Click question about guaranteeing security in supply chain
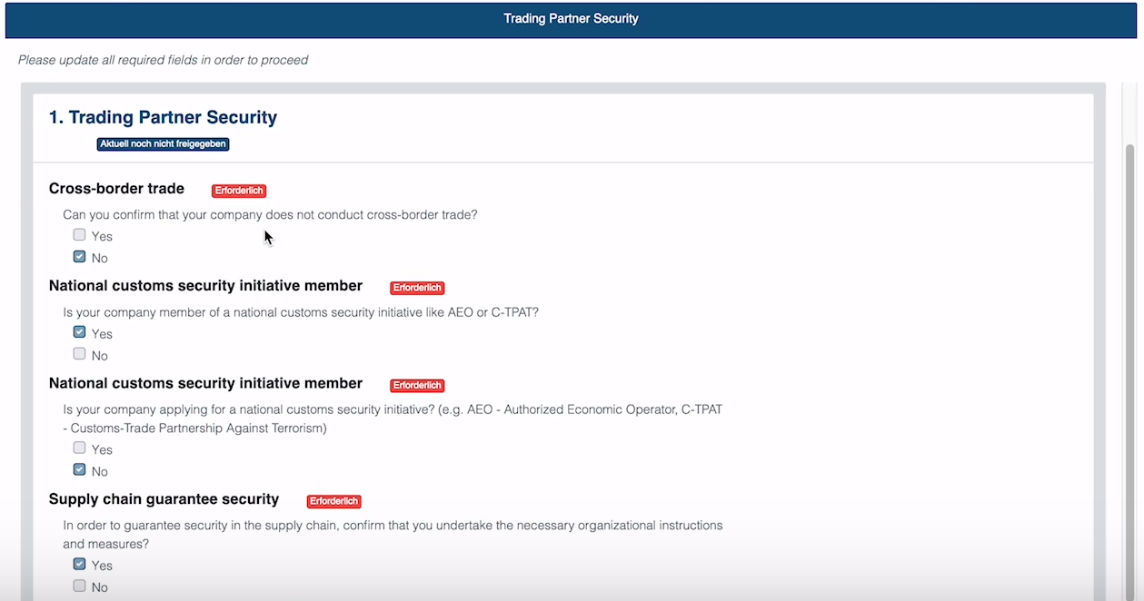The image size is (1144, 601). (x=393, y=535)
